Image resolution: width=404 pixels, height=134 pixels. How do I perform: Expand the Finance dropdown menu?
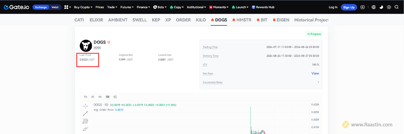pyautogui.click(x=143, y=7)
